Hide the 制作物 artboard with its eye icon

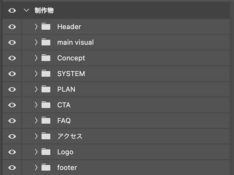tap(12, 11)
